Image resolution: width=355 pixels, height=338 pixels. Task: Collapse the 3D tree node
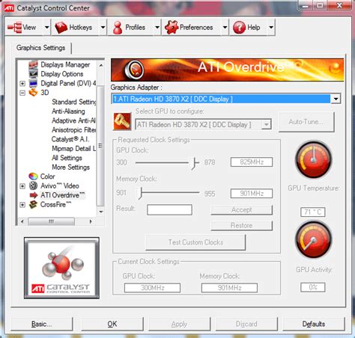click(22, 93)
